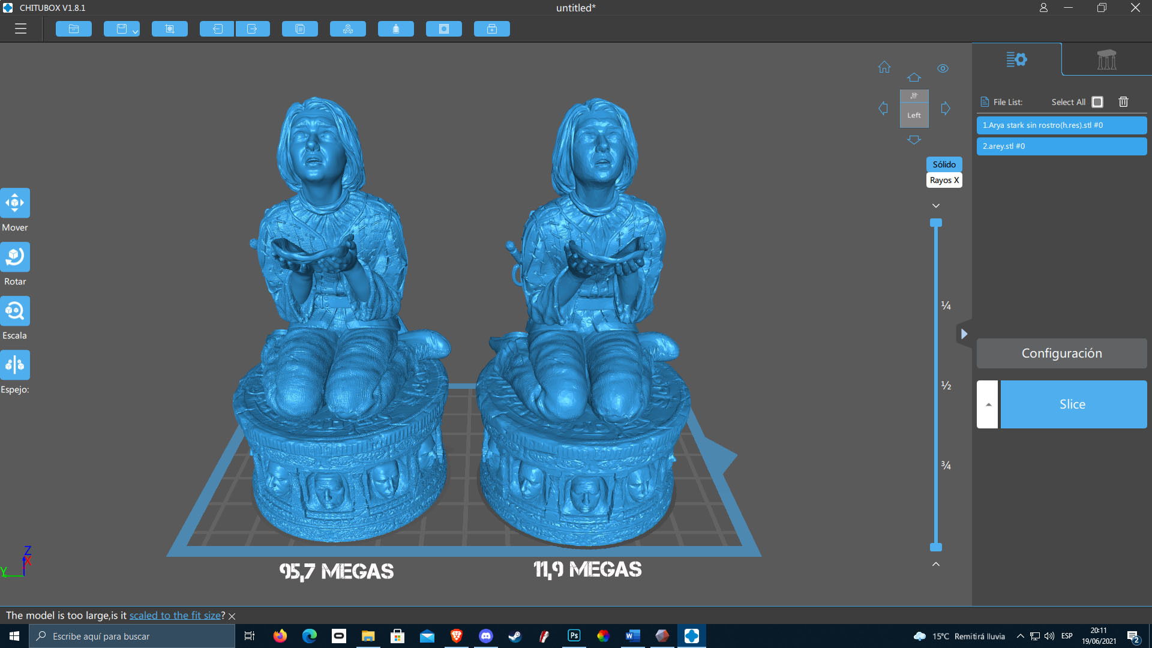Select file 1.Arya stark sin rostro(h.res).stl
1152x648 pixels.
click(1061, 125)
